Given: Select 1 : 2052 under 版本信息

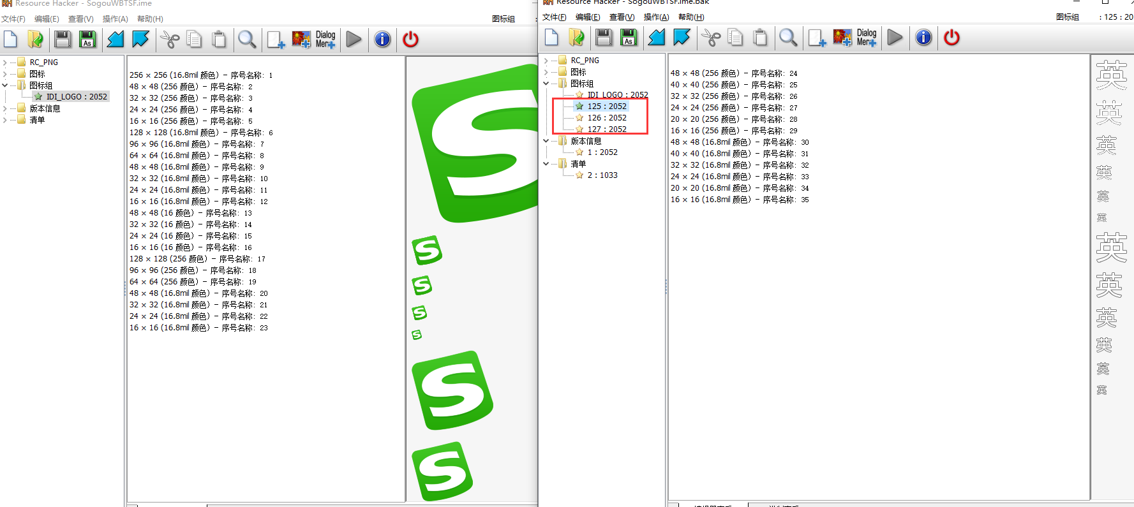Looking at the screenshot, I should pyautogui.click(x=602, y=152).
